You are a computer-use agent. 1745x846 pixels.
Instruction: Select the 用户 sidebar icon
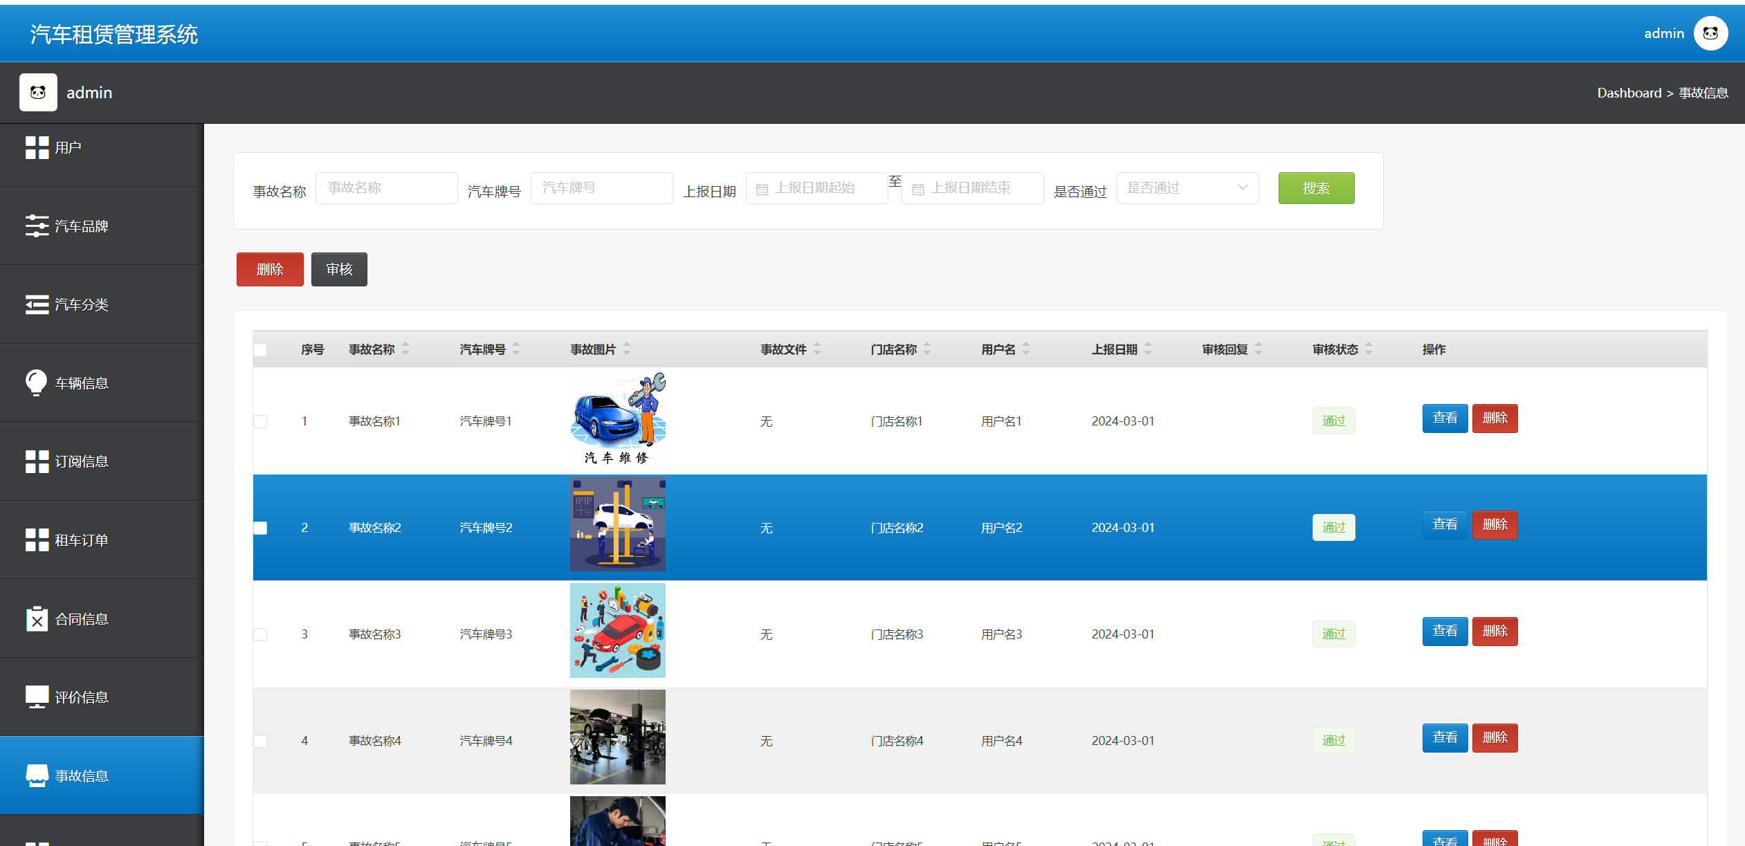pyautogui.click(x=37, y=147)
